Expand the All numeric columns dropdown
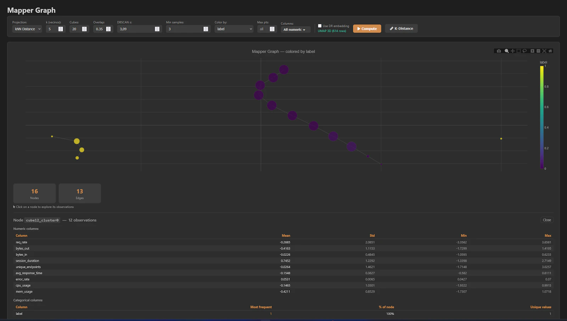The width and height of the screenshot is (567, 321). coord(296,30)
